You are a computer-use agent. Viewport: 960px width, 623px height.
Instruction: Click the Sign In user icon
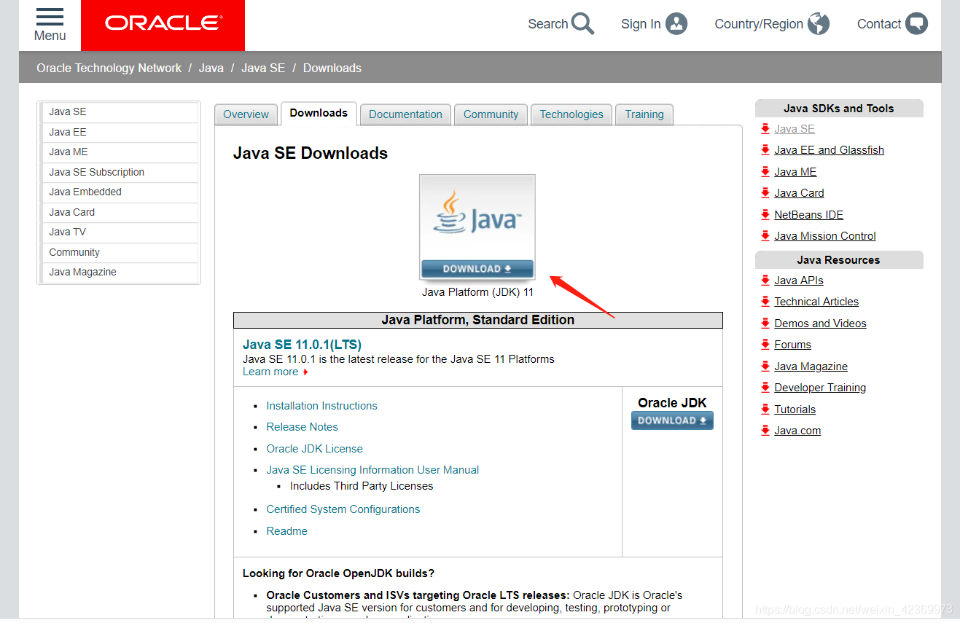[x=676, y=24]
